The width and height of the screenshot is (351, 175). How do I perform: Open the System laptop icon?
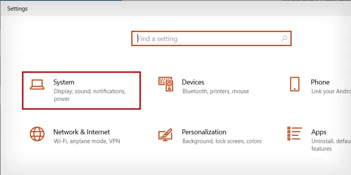[x=37, y=84]
